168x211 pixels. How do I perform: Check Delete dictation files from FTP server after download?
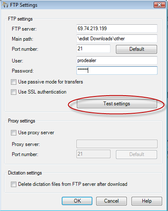tap(13, 185)
